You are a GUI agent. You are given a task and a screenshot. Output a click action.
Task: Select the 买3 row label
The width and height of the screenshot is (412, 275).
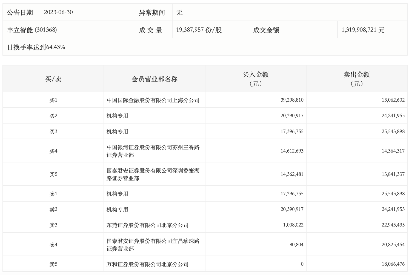tap(53, 132)
